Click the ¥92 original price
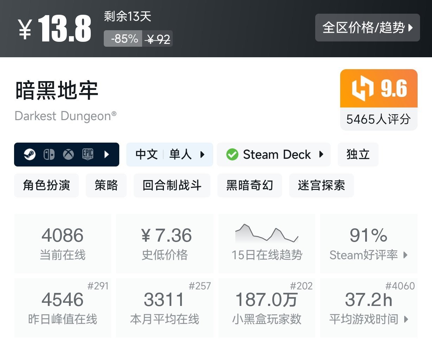Viewport: 432px width, 340px height. point(158,39)
